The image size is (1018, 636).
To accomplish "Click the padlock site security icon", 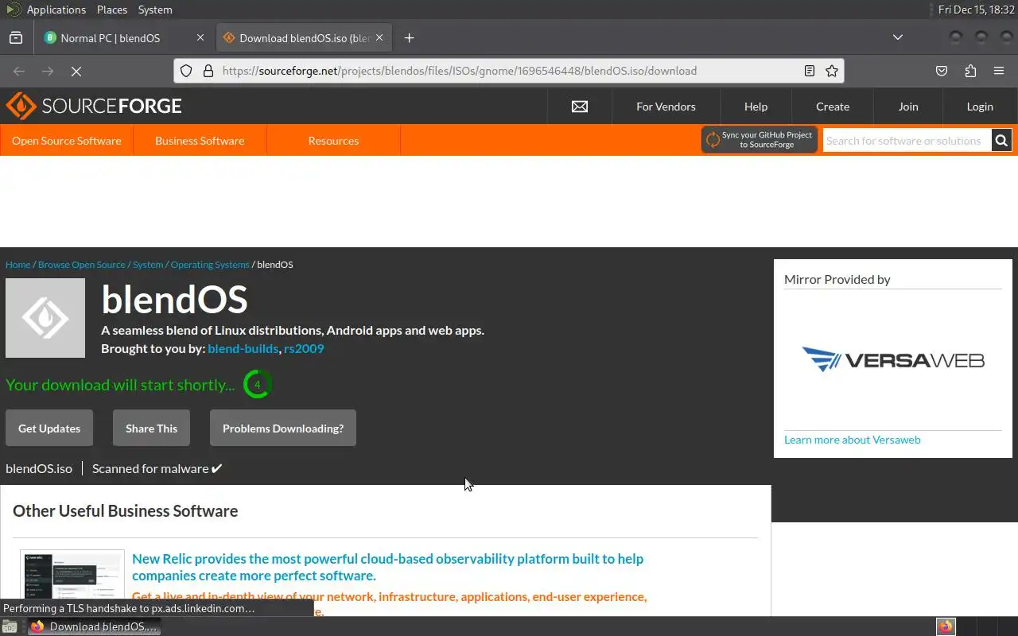I will coord(208,71).
